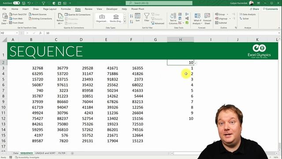Screen dimensions: 282x159
Task: Open Recent Sources
Action: click(37, 14)
